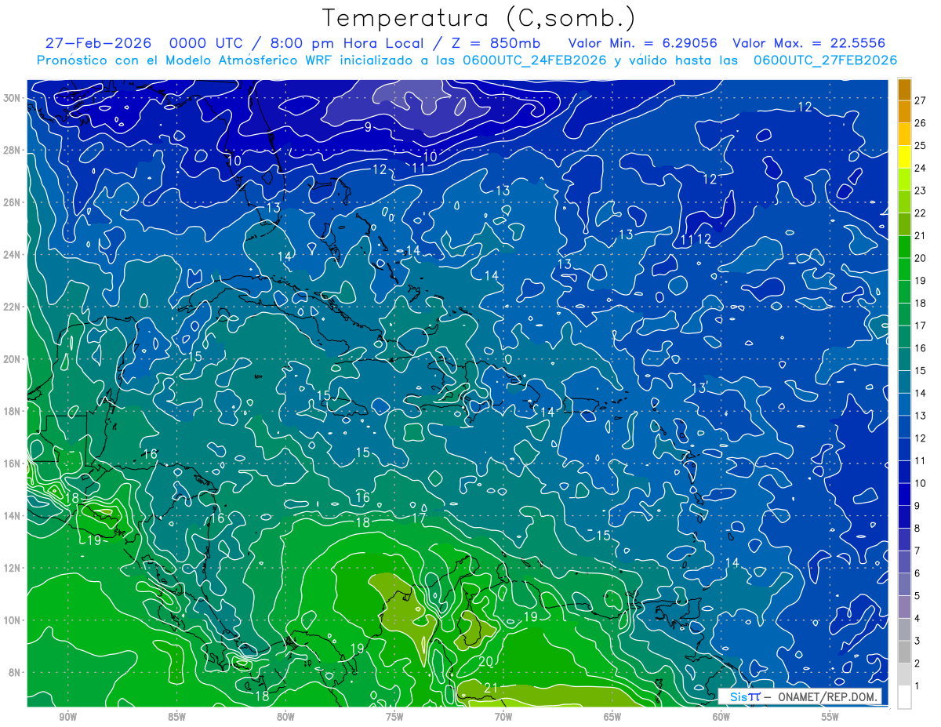Click the legend value 27
Screen dimensions: 941x727
point(920,100)
